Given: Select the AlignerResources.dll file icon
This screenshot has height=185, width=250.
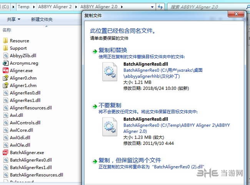Looking at the screenshot, I should coord(6,108).
